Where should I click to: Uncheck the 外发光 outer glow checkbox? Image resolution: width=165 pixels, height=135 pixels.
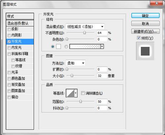coord(9,42)
